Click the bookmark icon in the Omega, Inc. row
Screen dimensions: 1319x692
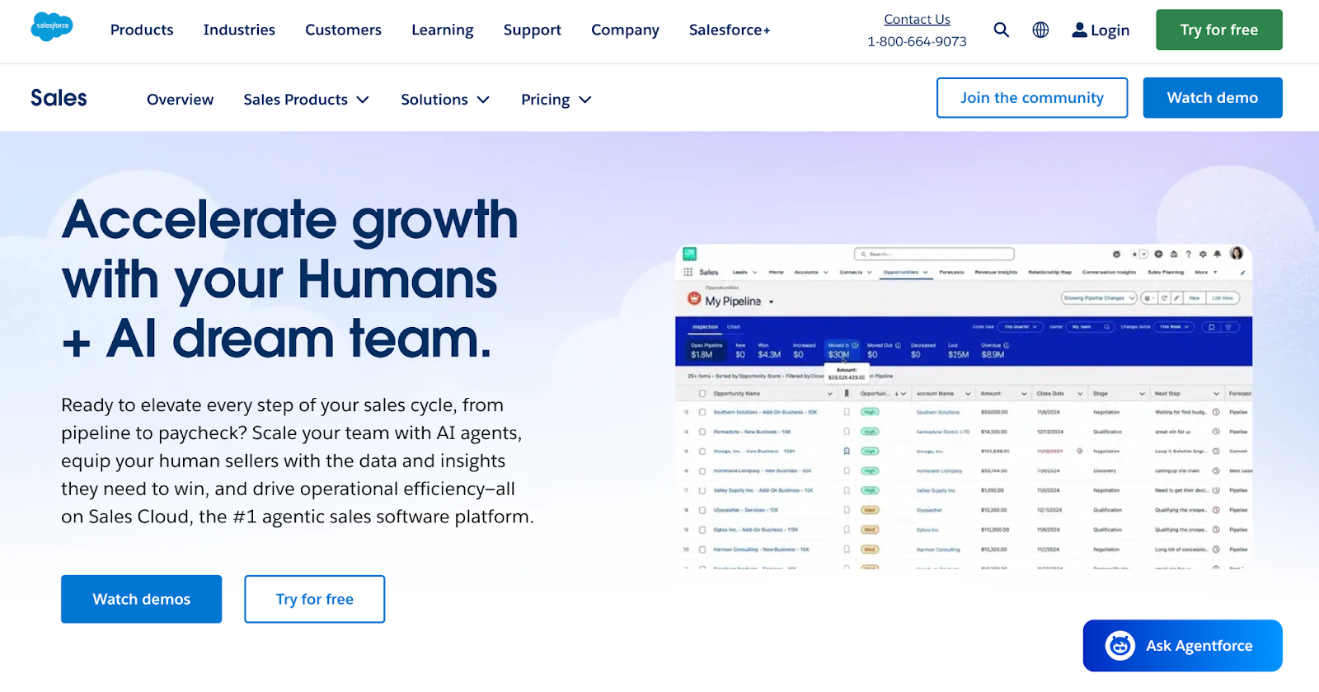coord(847,451)
